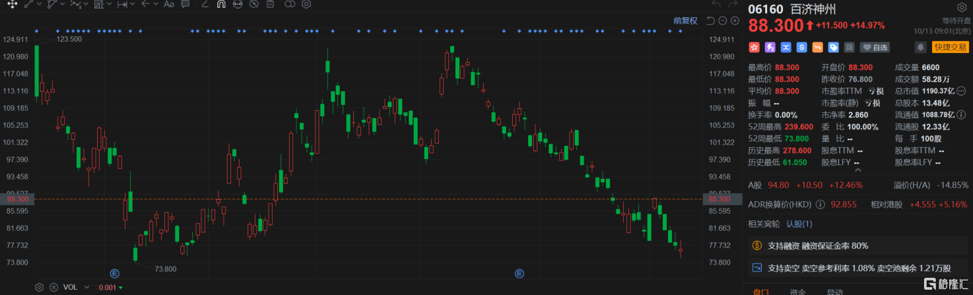This screenshot has width=973, height=295.
Task: Select the arrow marker tool
Action: click(146, 4)
